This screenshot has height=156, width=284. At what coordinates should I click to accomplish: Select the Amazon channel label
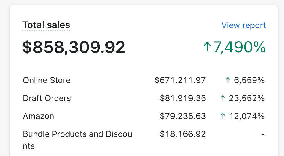click(x=38, y=116)
